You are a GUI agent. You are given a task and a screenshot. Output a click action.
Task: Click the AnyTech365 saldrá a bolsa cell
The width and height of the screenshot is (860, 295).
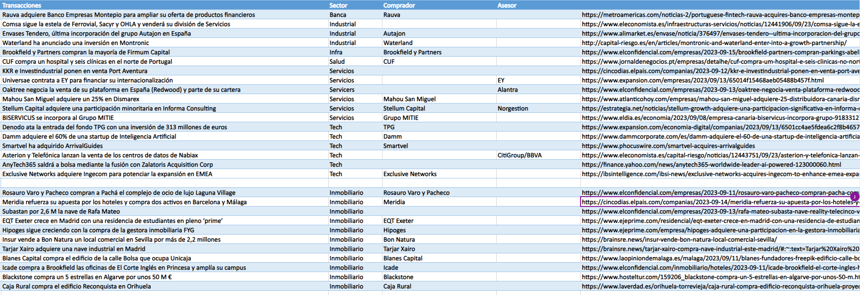(x=164, y=164)
